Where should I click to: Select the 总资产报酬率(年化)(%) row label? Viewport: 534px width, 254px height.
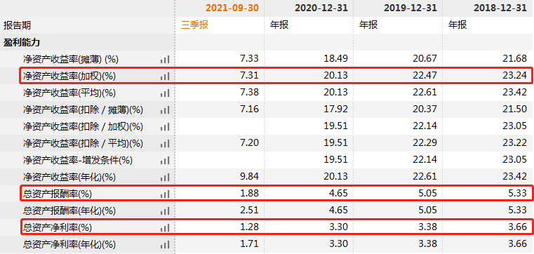coord(69,211)
